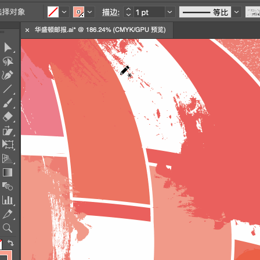Select the Gradient tool
Image resolution: width=260 pixels, height=260 pixels.
click(x=8, y=172)
